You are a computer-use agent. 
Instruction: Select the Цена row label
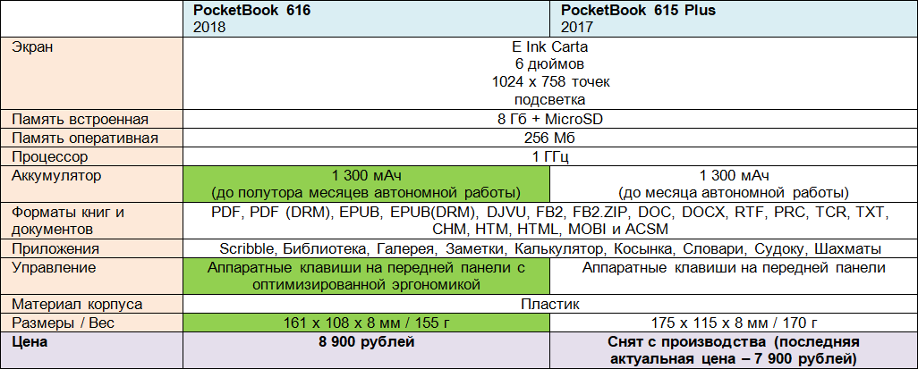[92, 349]
